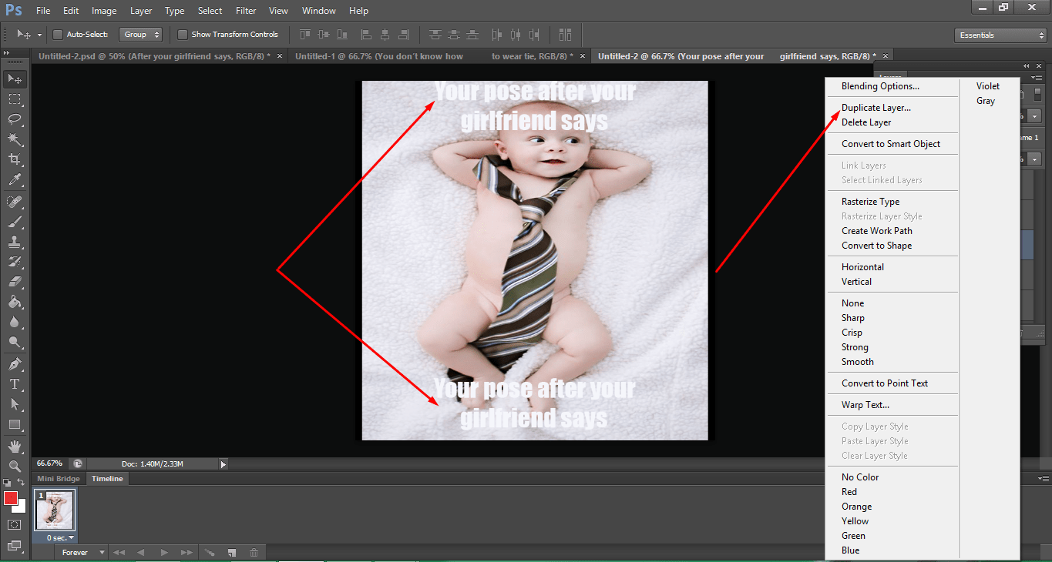The image size is (1052, 562).
Task: Open the Essentials workspace dropdown
Action: tap(999, 34)
